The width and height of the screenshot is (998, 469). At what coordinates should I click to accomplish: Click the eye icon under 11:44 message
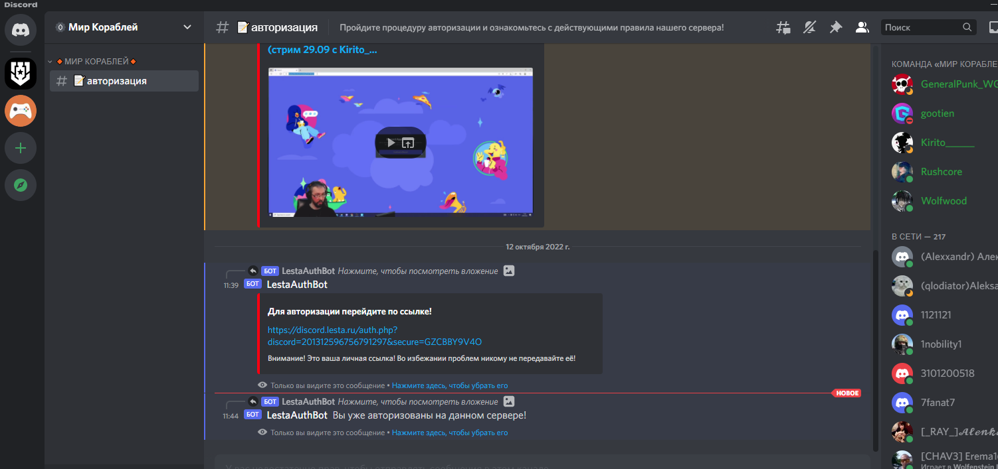coord(262,432)
